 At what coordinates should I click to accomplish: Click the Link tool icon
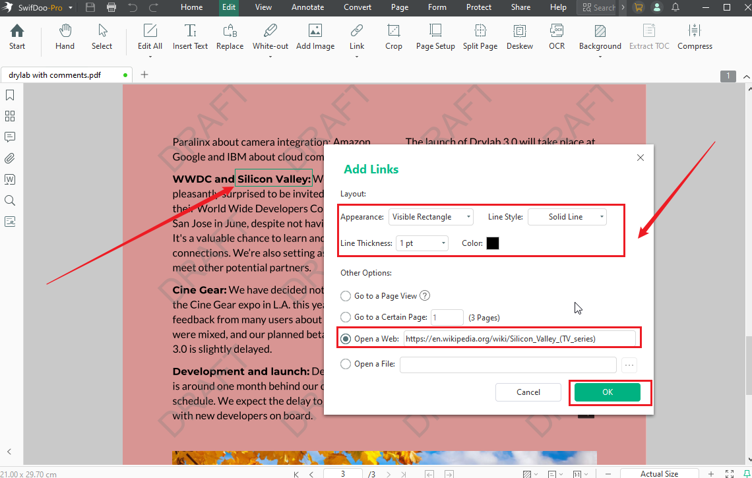point(356,31)
